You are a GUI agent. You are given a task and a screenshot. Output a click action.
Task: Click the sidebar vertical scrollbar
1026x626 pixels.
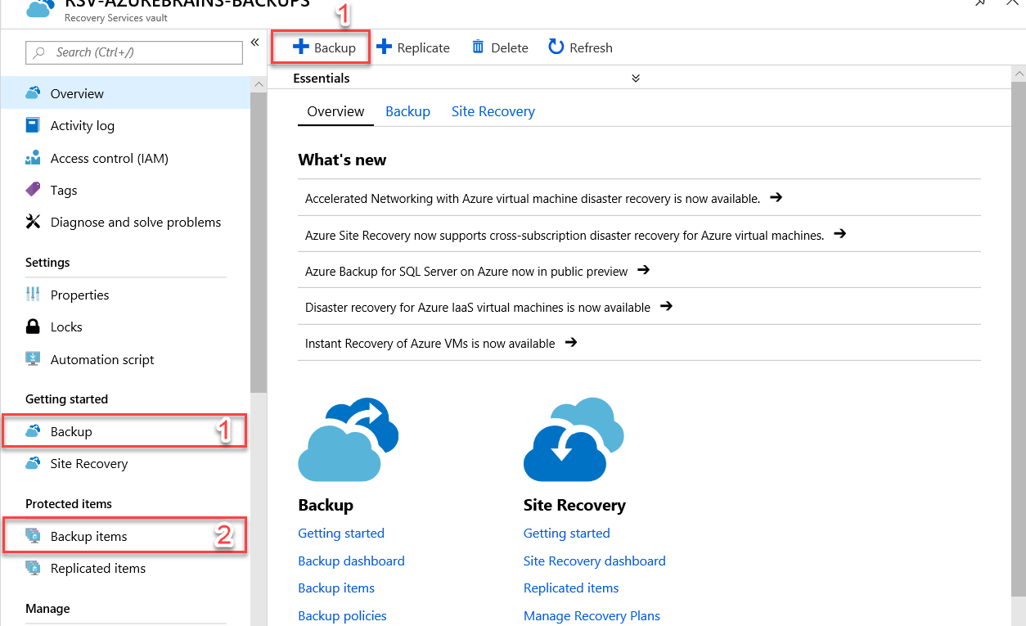click(259, 243)
